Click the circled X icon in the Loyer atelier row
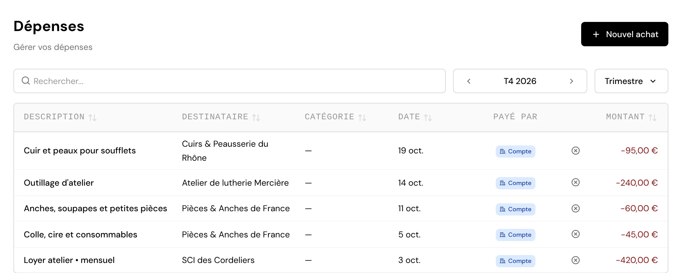 (575, 260)
